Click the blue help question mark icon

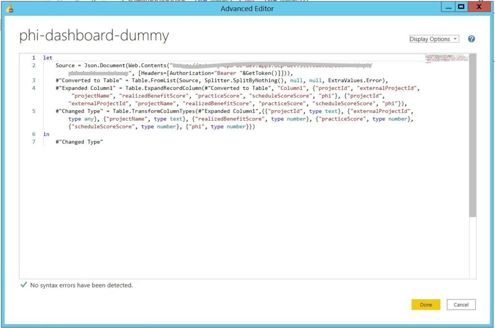tap(471, 39)
